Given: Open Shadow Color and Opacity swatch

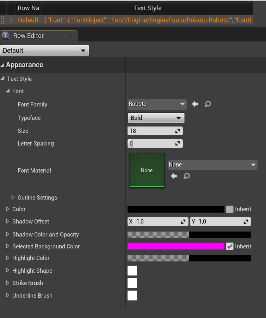Looking at the screenshot, I should (x=189, y=235).
